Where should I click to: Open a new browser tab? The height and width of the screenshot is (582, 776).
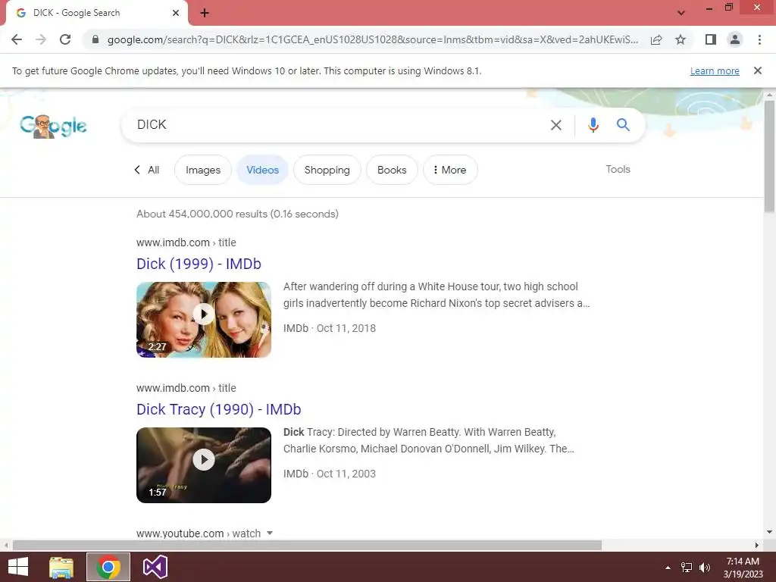click(205, 13)
